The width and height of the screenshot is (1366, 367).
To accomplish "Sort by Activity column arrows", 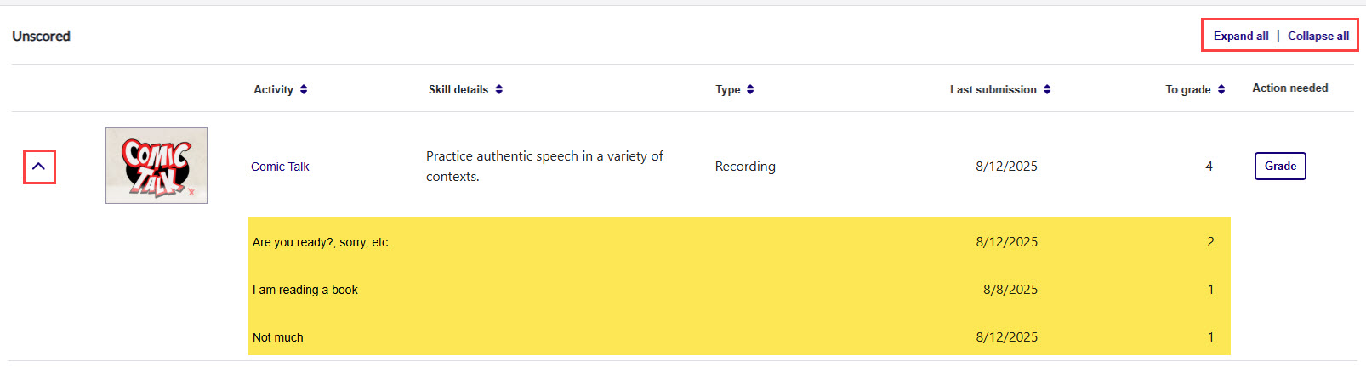I will click(304, 90).
